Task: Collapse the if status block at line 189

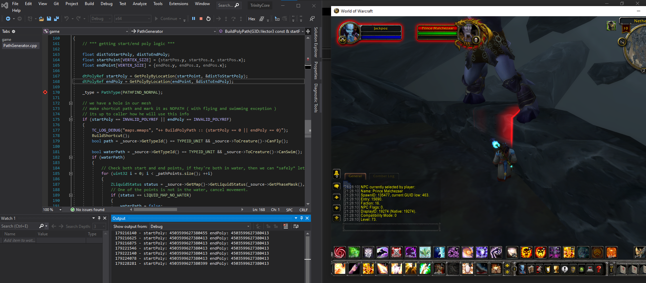Action: click(x=71, y=195)
